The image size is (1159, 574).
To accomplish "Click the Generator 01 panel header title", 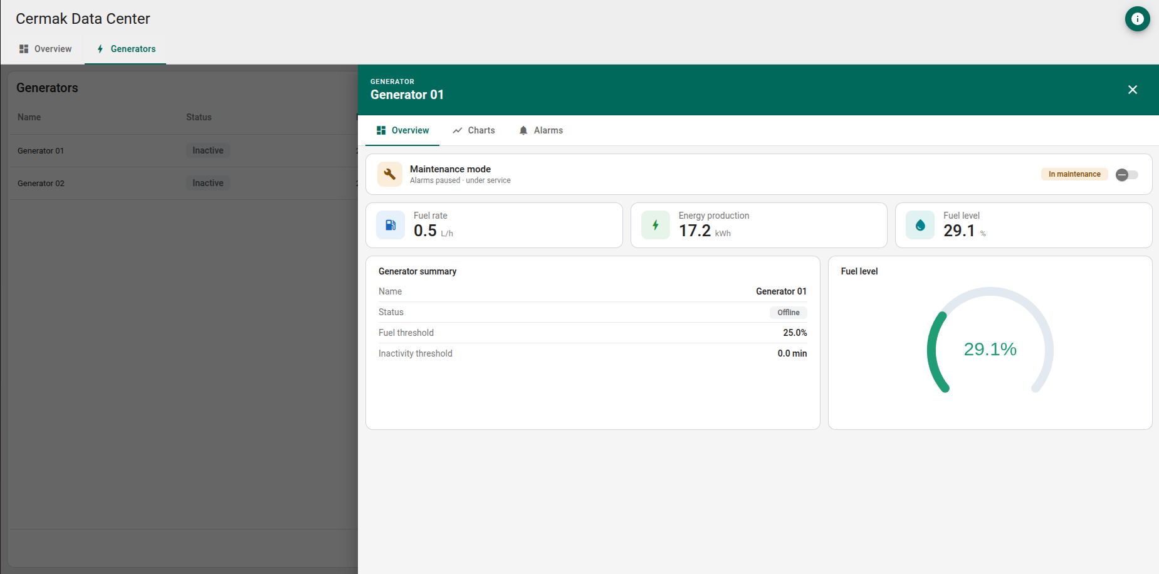I will (407, 95).
